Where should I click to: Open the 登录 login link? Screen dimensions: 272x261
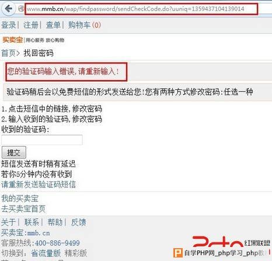pos(8,25)
